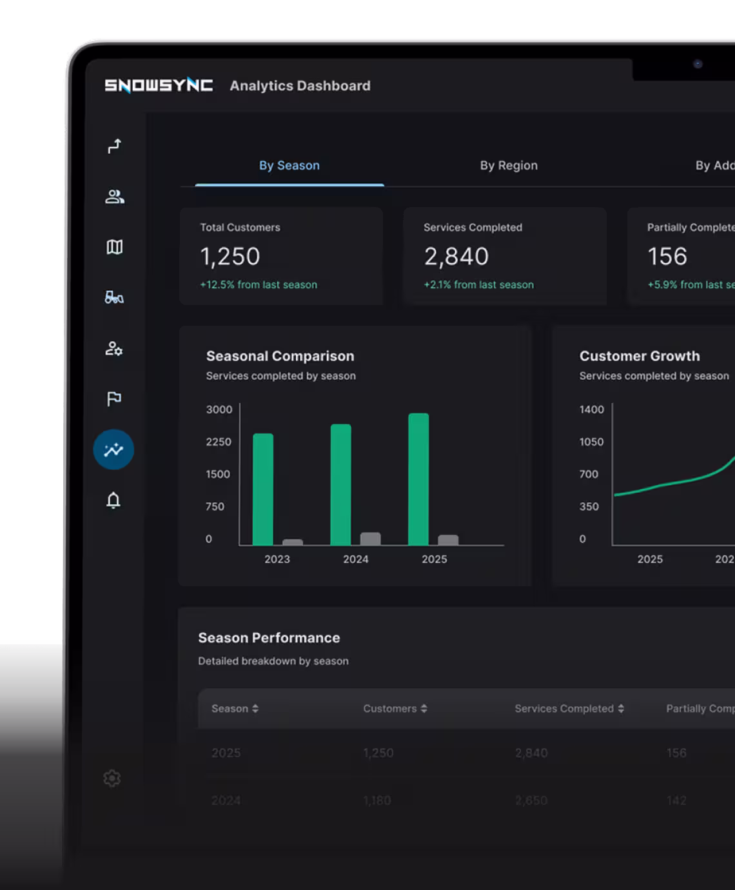Image resolution: width=735 pixels, height=890 pixels.
Task: Select the Services Completed card showing 2,840
Action: point(505,256)
